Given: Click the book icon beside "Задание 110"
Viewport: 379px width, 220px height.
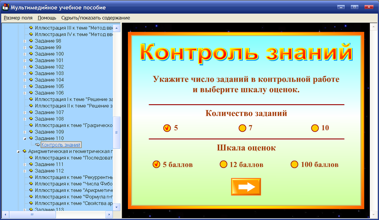Looking at the screenshot, I should point(31,138).
